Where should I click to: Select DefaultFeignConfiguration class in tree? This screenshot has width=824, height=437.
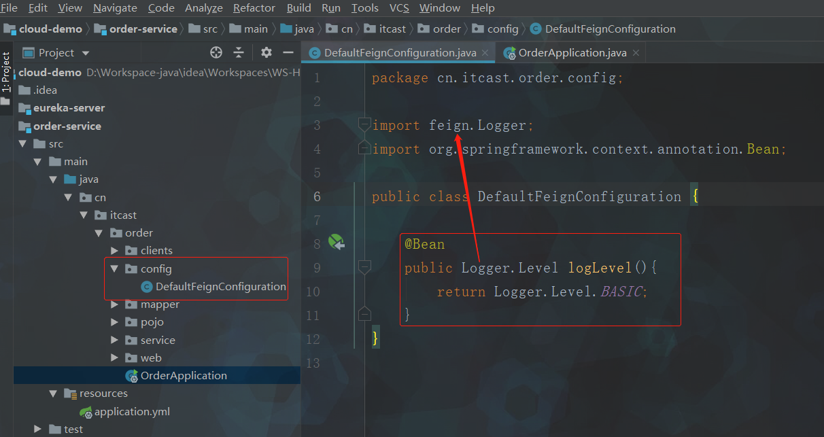[213, 286]
